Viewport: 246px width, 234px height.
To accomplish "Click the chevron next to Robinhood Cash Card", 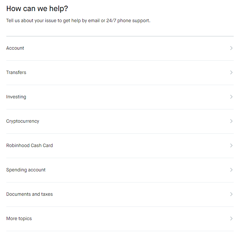I will tap(231, 145).
